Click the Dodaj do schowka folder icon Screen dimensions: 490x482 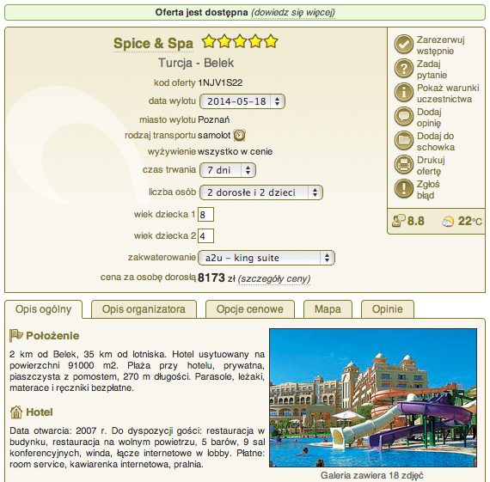[403, 141]
